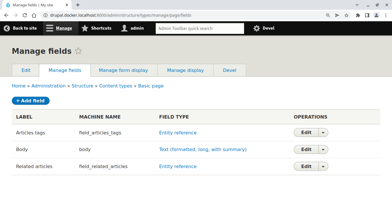Expand operations dropdown for Body field
This screenshot has height=221, width=392.
tap(323, 150)
